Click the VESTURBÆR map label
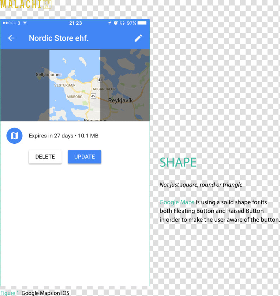 [x=65, y=85]
